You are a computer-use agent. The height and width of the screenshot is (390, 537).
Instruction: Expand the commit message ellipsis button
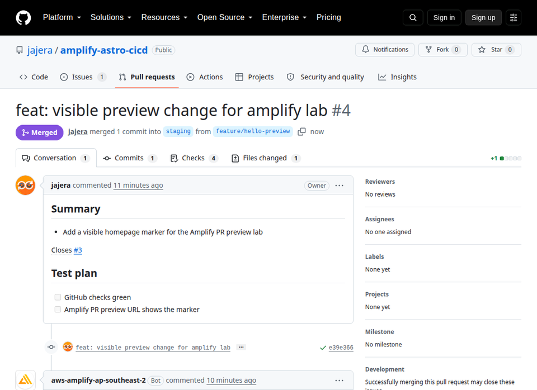coord(241,347)
